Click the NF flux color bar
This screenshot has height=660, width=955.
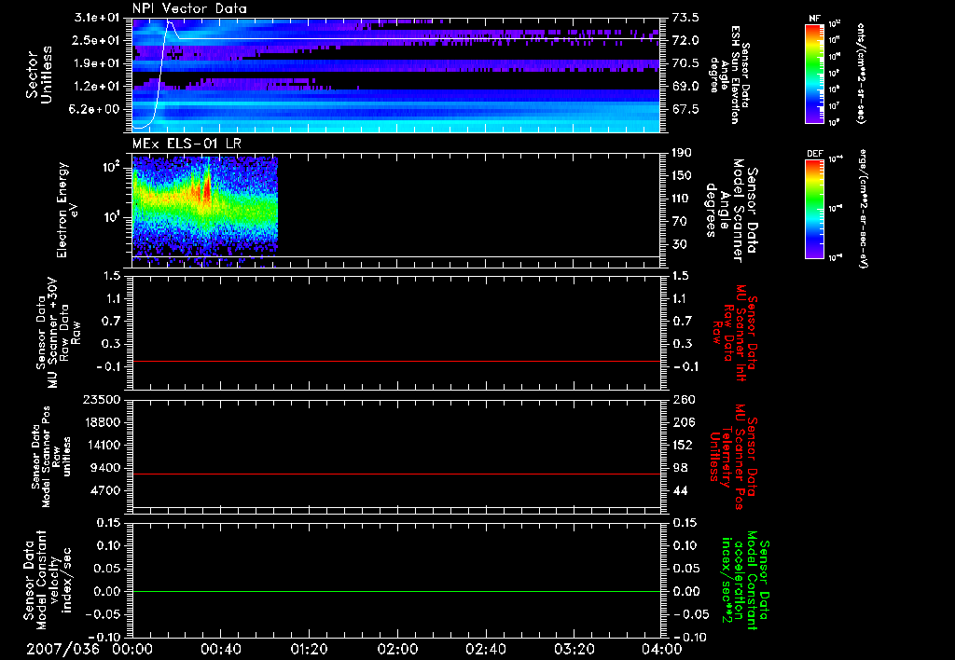coord(814,74)
